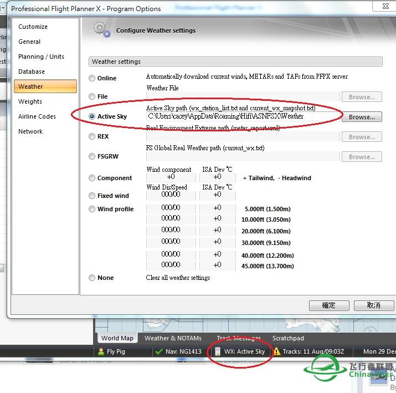Click the WX Active Sky status icon
This screenshot has width=396, height=393.
click(218, 351)
